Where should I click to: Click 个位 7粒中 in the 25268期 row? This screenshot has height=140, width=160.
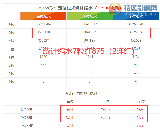click(x=141, y=118)
